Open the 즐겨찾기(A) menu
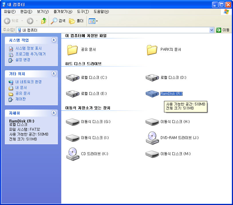This screenshot has height=205, width=233. 63,12
